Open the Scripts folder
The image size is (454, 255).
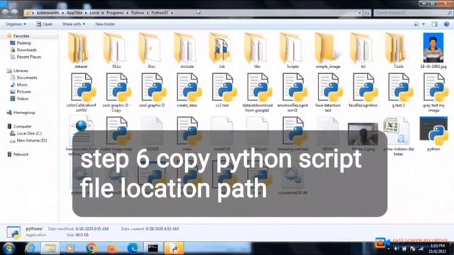pyautogui.click(x=292, y=51)
